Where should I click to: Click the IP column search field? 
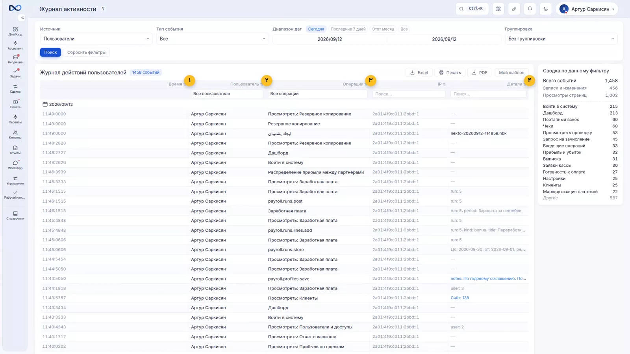pyautogui.click(x=409, y=94)
